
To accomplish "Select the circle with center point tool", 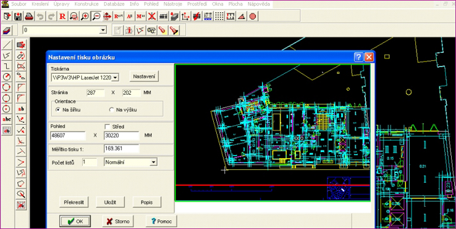I will click(x=6, y=109).
